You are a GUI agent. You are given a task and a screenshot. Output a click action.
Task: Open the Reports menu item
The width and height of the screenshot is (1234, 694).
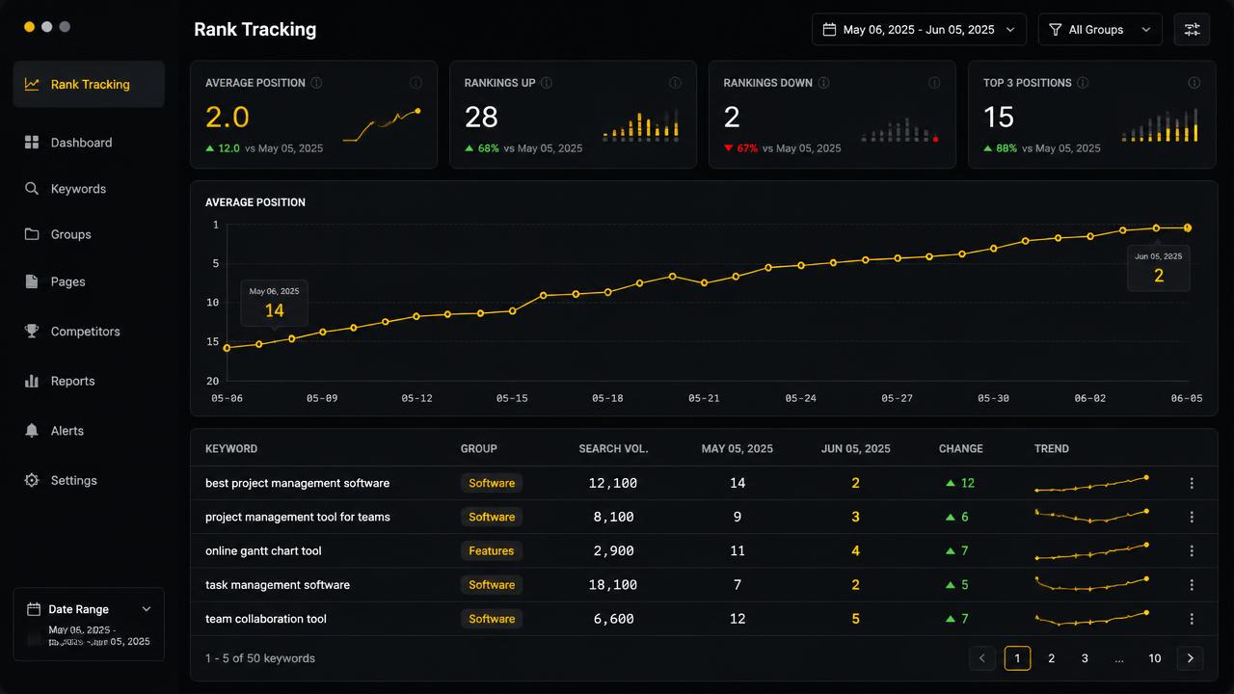click(x=72, y=381)
